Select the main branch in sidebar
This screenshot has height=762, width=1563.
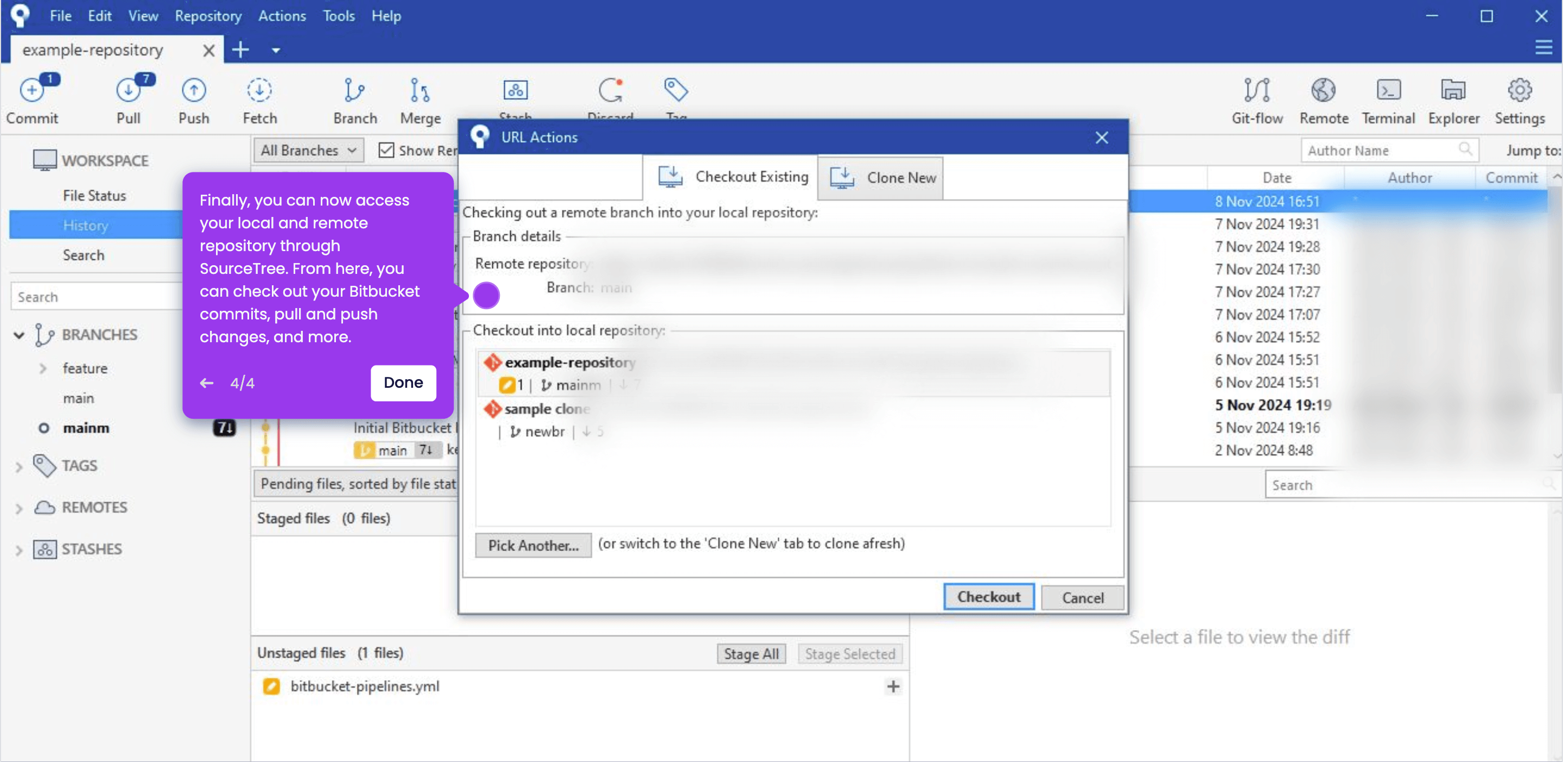coord(78,398)
